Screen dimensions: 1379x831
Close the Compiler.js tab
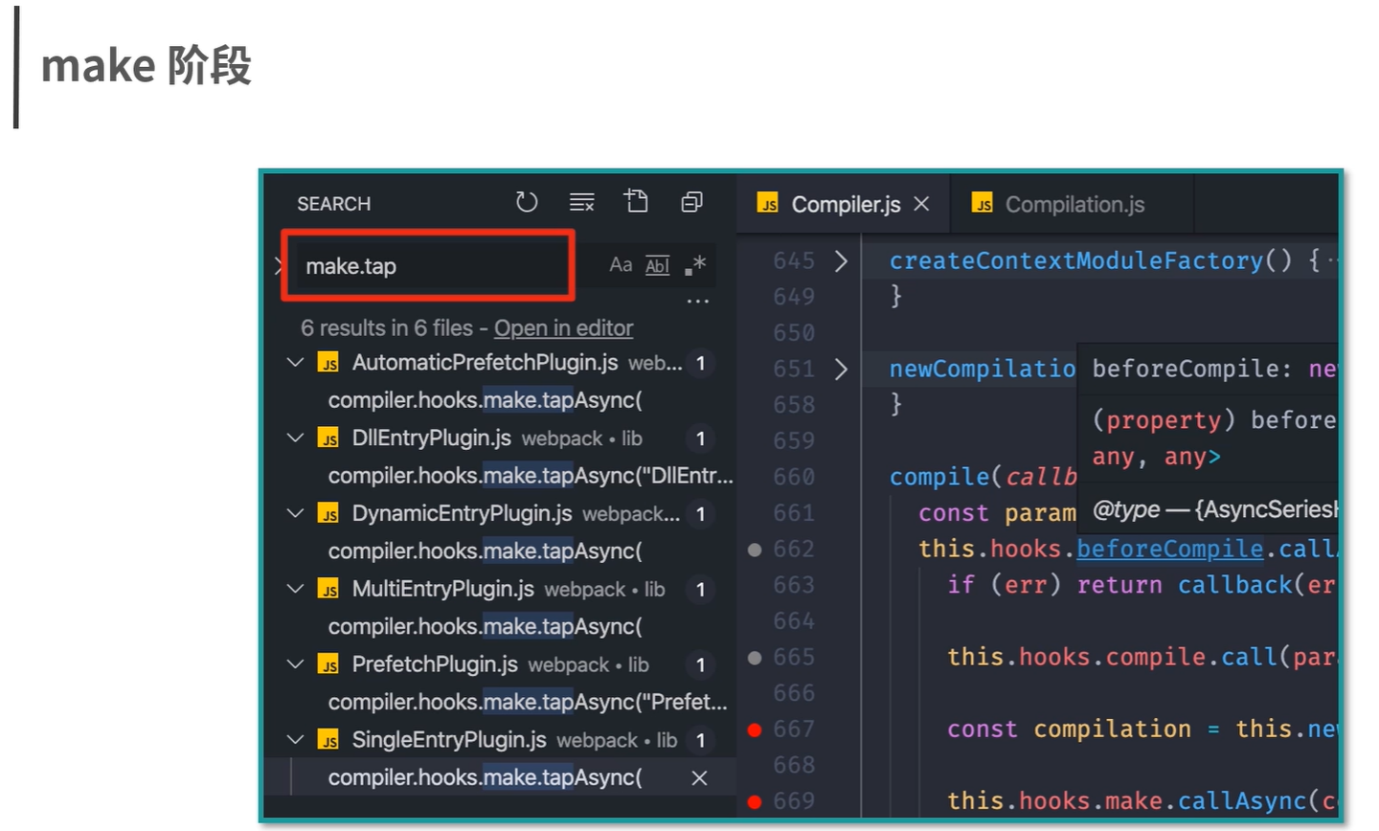(x=921, y=204)
